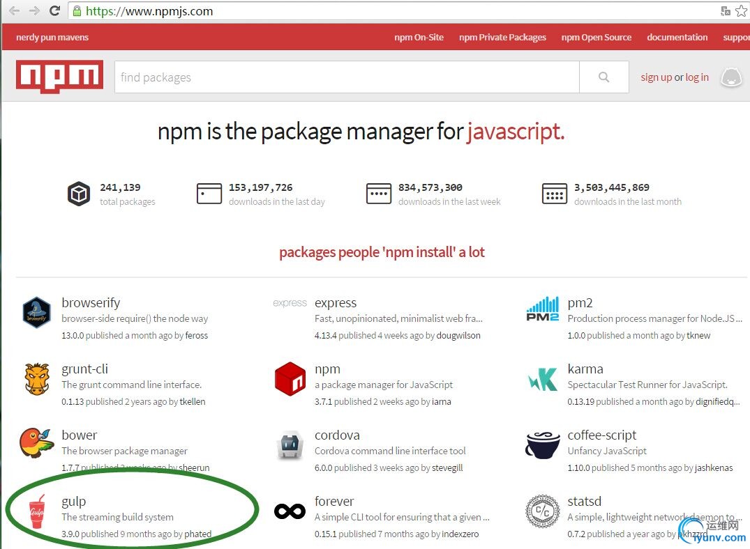
Task: Open the cordova package link
Action: tap(337, 435)
